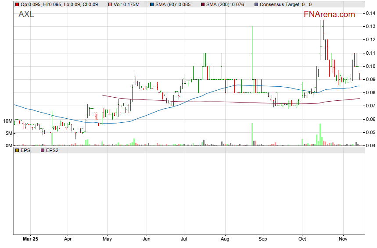Viewport: 377px width, 248px height.
Task: Click the 'Jul' month axis label
Action: [x=184, y=240]
